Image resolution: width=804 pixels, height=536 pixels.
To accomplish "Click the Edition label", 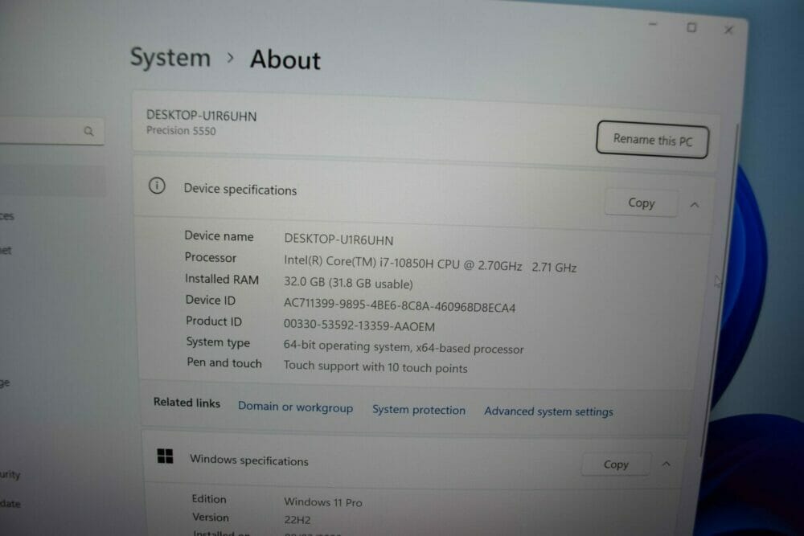I will (x=209, y=499).
